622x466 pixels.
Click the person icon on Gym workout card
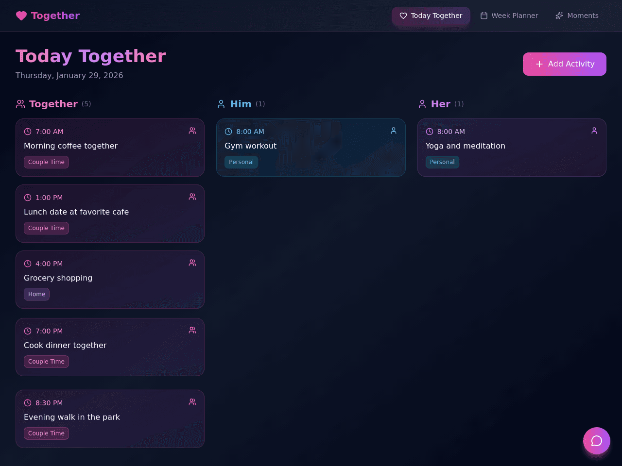394,131
